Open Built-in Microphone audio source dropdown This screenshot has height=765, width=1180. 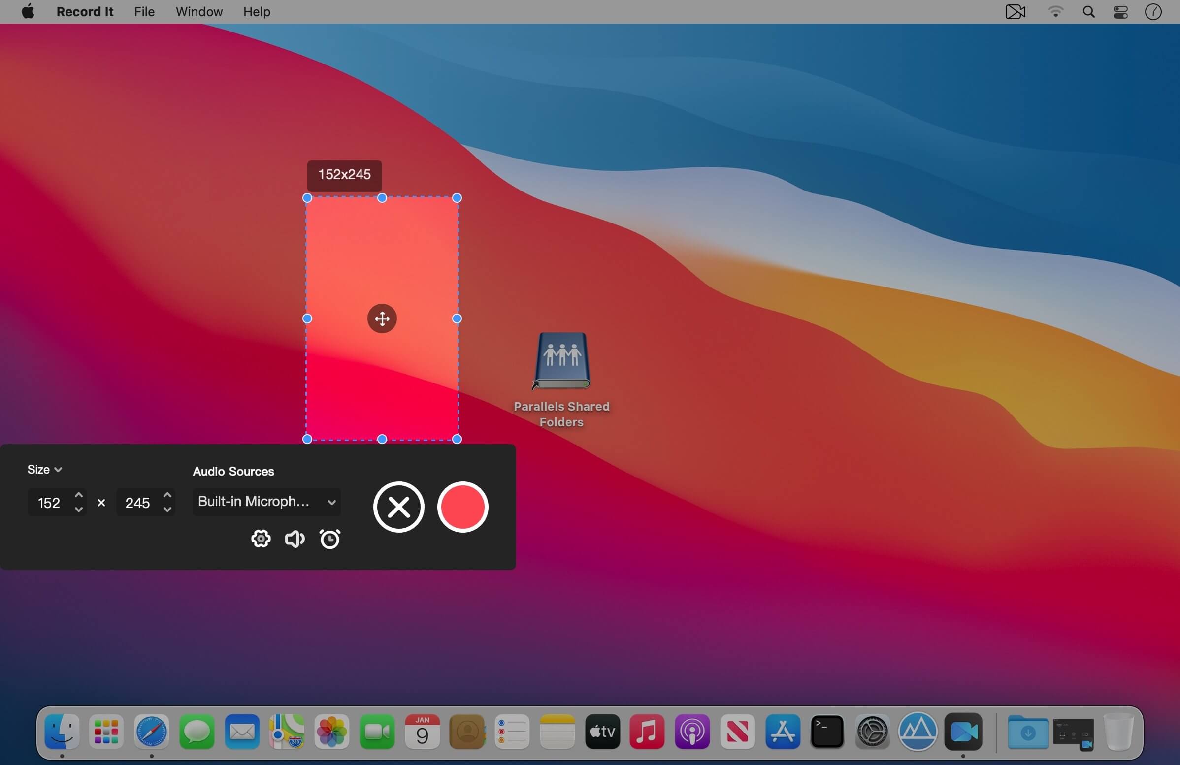pos(266,502)
